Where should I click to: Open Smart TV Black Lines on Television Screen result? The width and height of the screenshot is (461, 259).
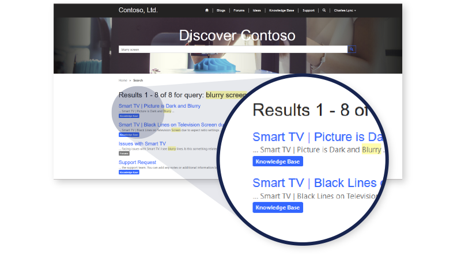(x=171, y=124)
